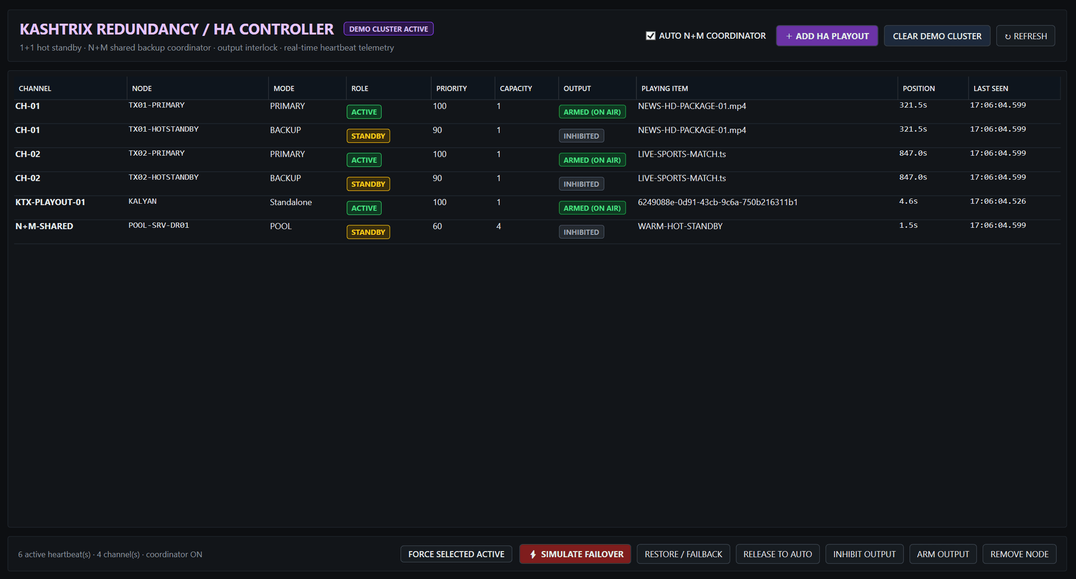Refresh the node list
This screenshot has width=1076, height=579.
click(1026, 36)
